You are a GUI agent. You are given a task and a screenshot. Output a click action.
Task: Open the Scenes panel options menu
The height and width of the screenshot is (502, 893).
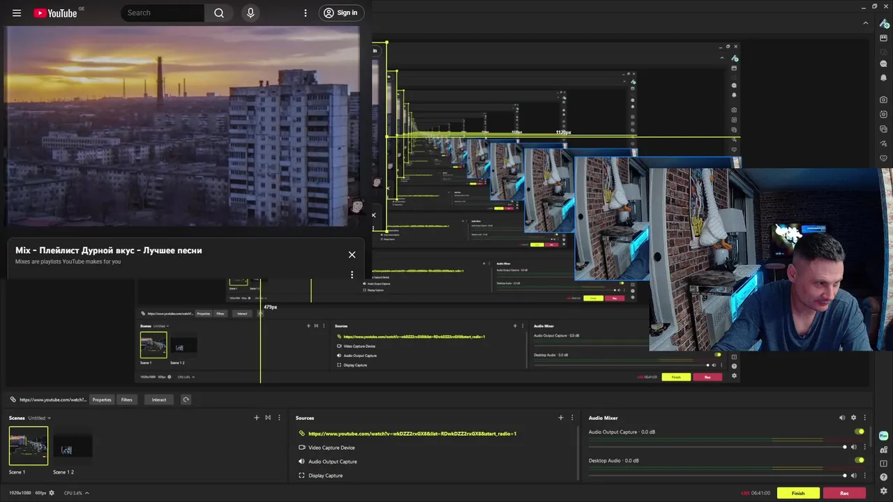279,418
